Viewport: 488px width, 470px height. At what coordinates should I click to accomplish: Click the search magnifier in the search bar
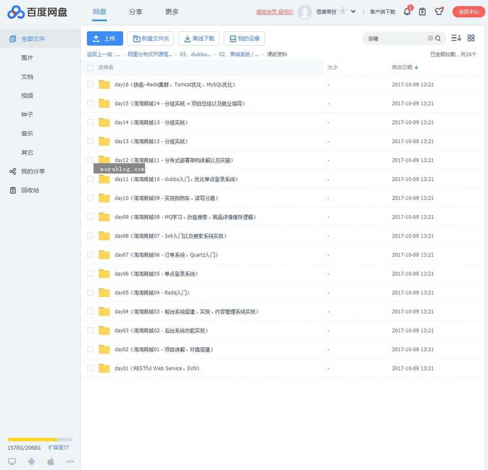click(436, 38)
